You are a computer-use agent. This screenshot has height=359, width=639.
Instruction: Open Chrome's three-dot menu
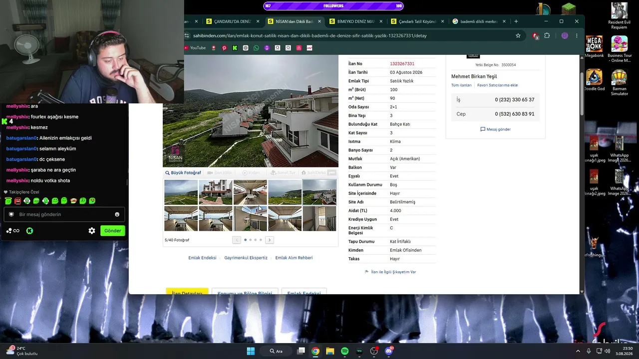pos(577,36)
